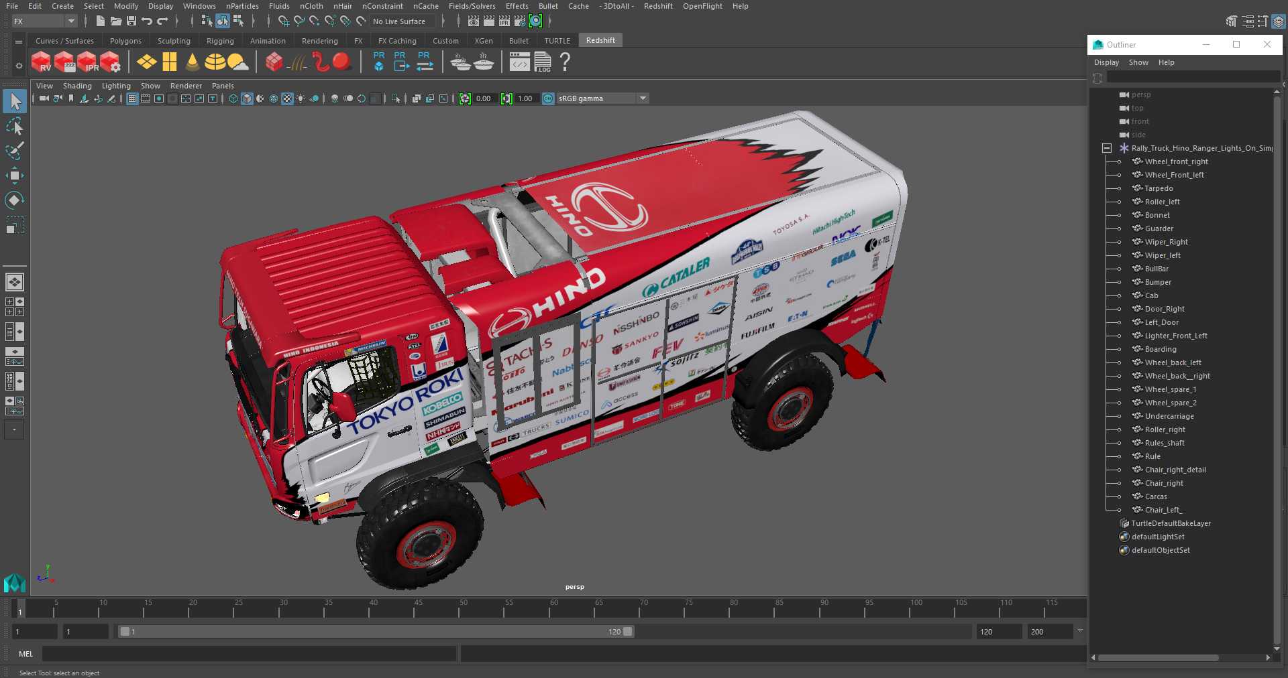Toggle resolution gate display
The image size is (1288, 678).
tap(159, 98)
